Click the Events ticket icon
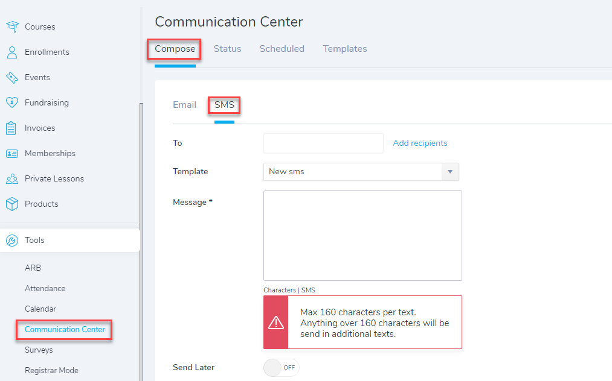The image size is (612, 381). click(x=12, y=78)
